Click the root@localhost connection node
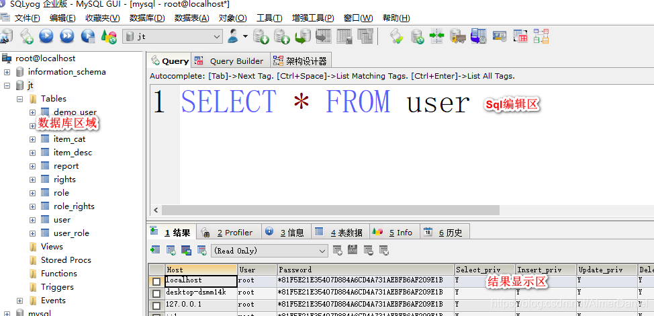Image resolution: width=654 pixels, height=316 pixels. pos(46,58)
